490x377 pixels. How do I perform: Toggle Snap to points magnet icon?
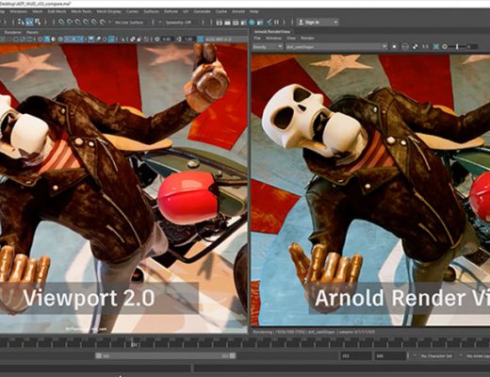pos(77,22)
